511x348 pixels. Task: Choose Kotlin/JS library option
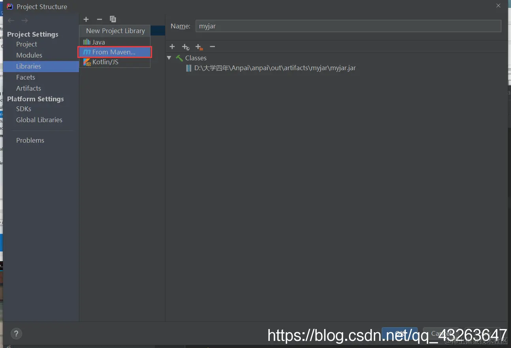point(115,62)
